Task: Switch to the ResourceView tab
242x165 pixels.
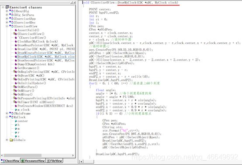Action: (33, 161)
